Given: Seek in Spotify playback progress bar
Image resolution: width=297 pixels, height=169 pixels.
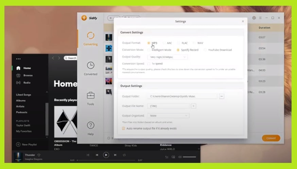Looking at the screenshot, I should pyautogui.click(x=106, y=160).
